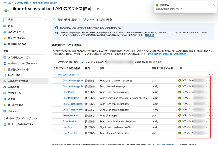
Task: Click the 状態 column header
Action: pyautogui.click(x=180, y=69)
